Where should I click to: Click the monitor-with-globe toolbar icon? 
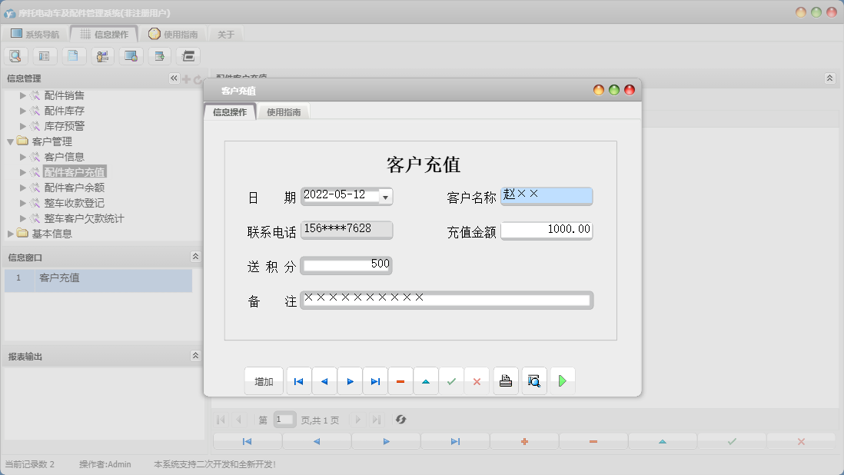(131, 55)
